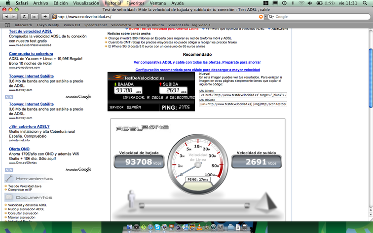Launch iMovie star icon in Dock
Viewport: 373px width, 233px height.
206,227
